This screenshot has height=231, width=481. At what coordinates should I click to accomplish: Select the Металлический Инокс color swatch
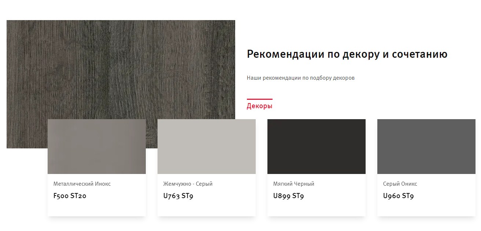pos(97,147)
